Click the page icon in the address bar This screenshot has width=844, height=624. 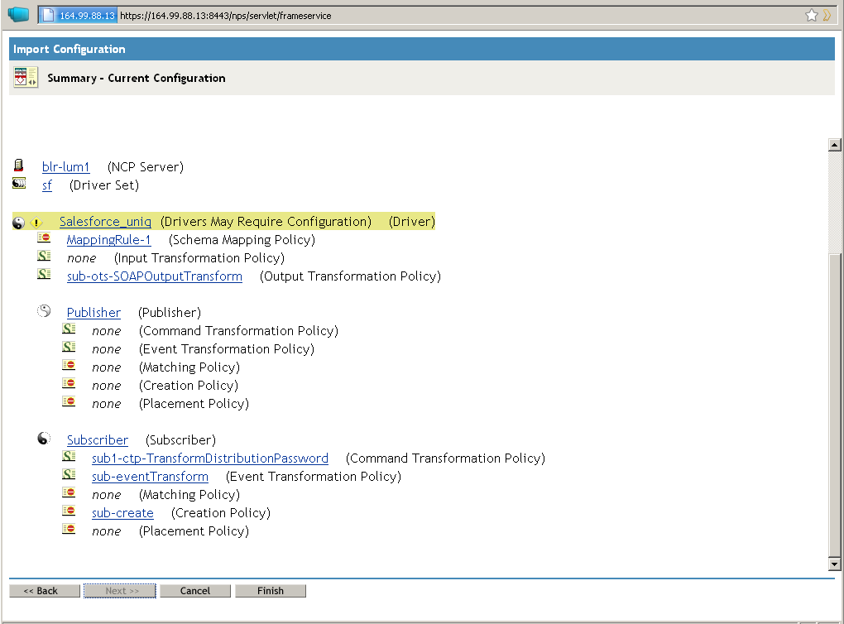coord(49,16)
